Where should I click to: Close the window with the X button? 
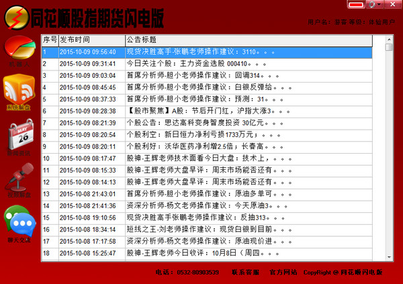pos(393,5)
